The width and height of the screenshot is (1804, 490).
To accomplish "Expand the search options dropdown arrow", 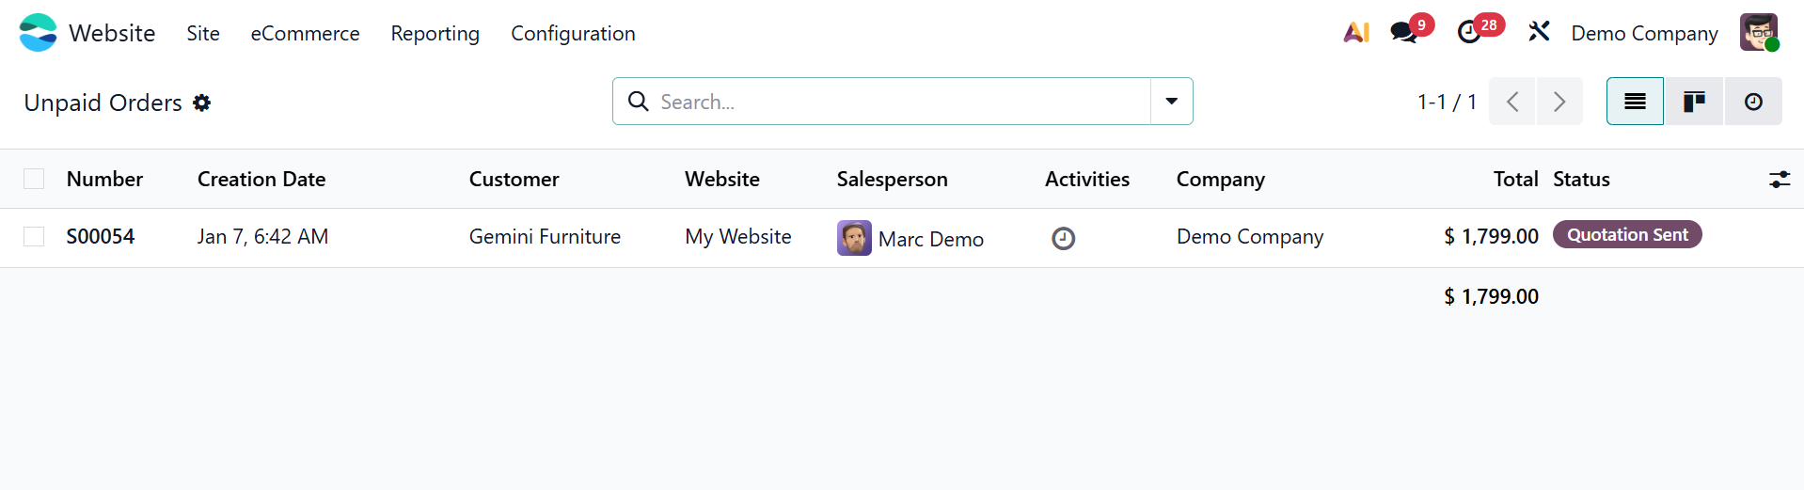I will pyautogui.click(x=1171, y=102).
